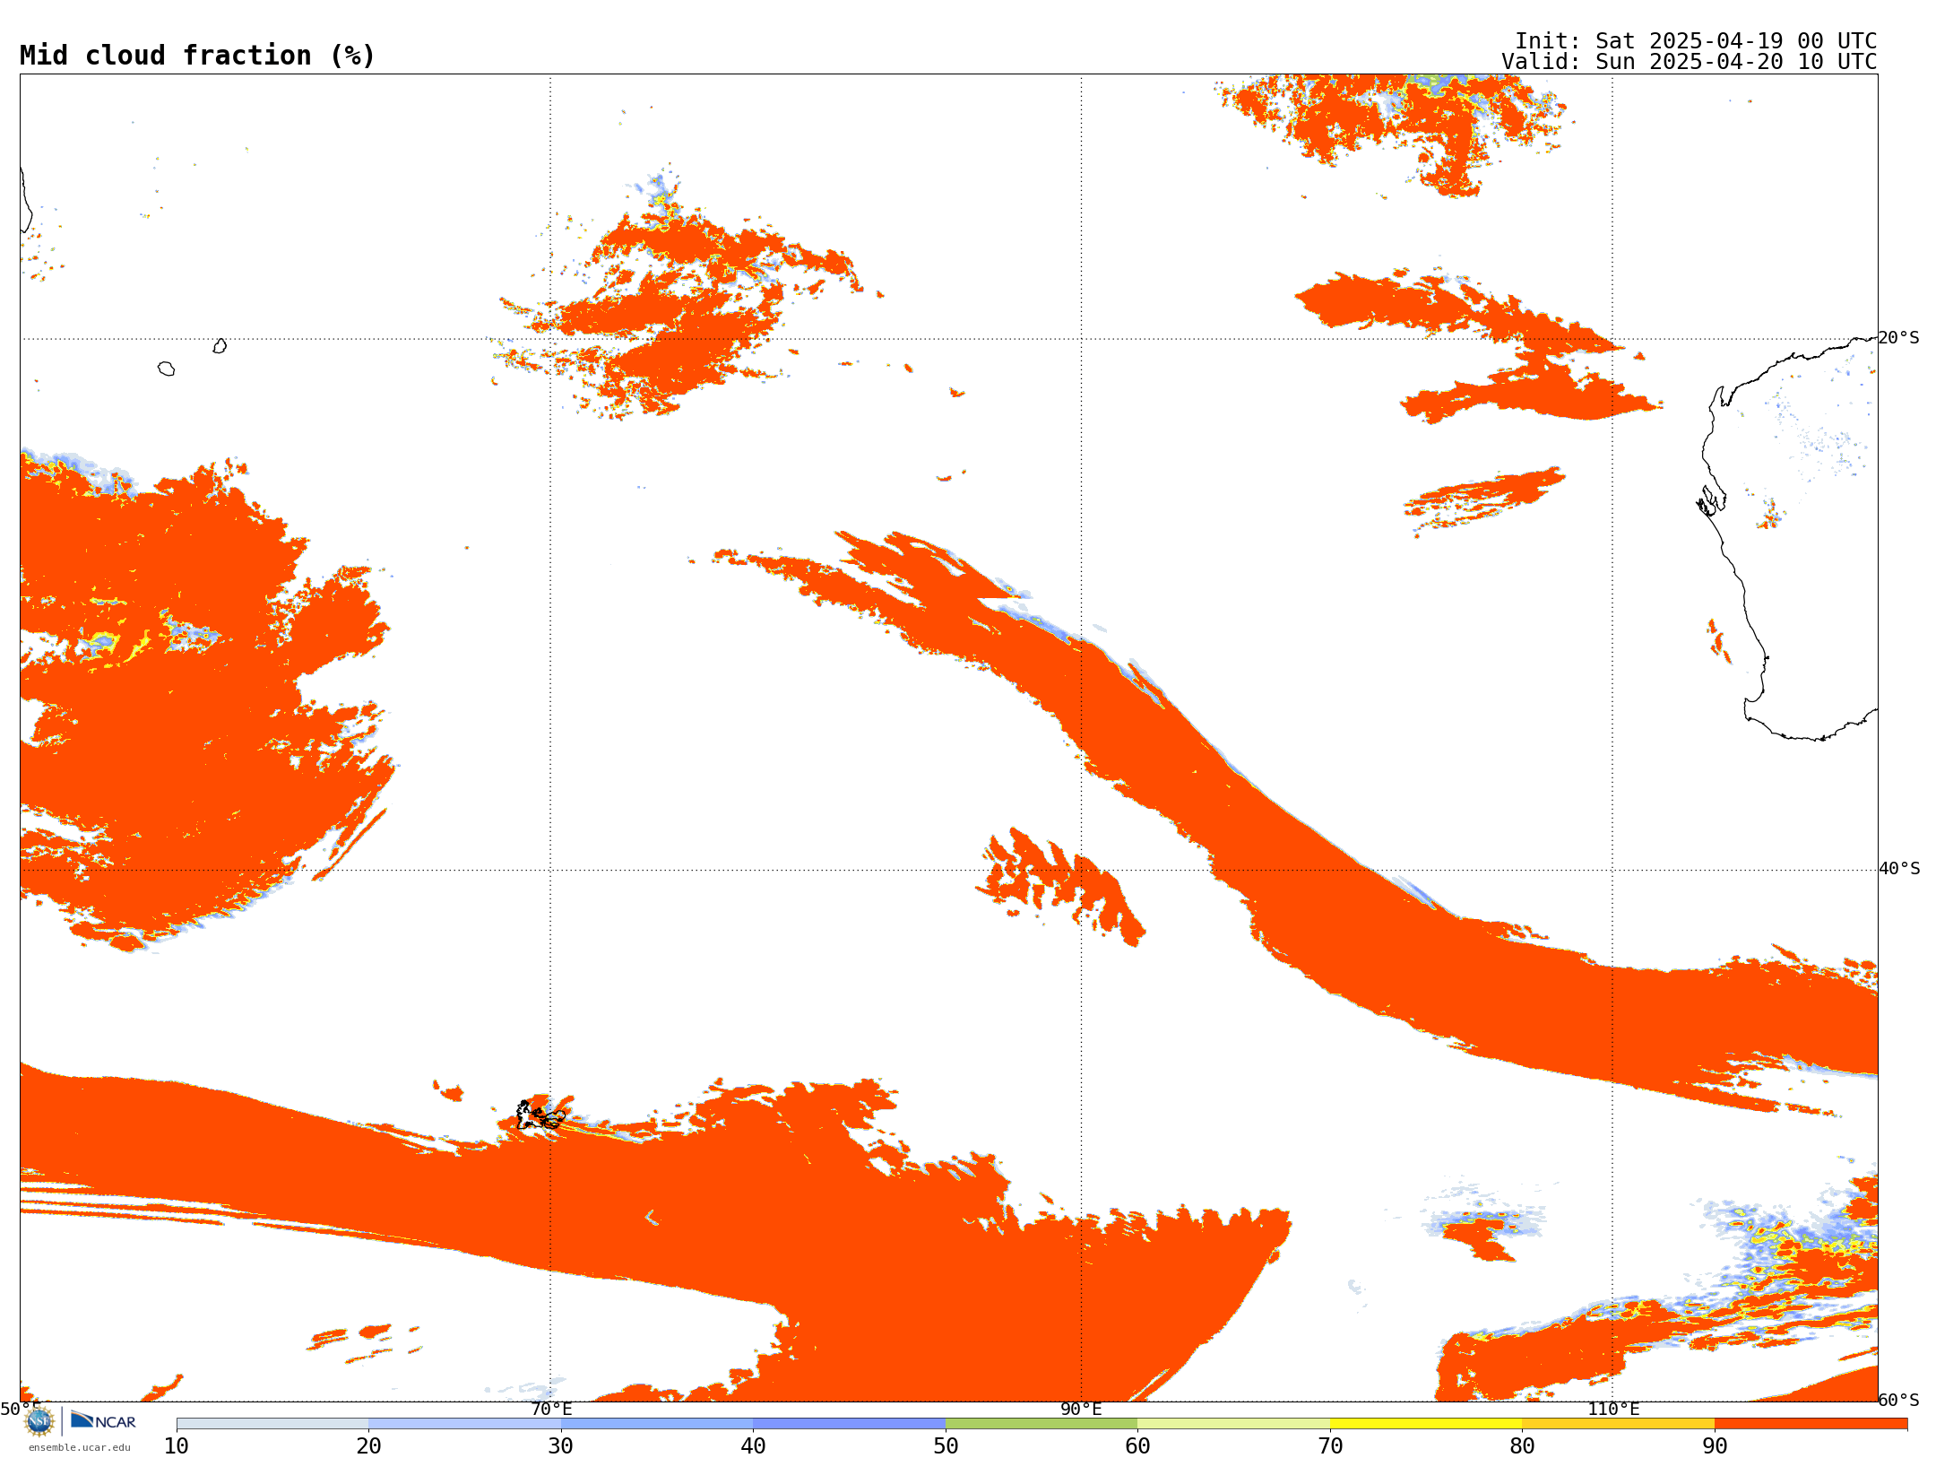This screenshot has height=1458, width=1936.
Task: Click the green 50-60 colorbar segment
Action: [1041, 1424]
